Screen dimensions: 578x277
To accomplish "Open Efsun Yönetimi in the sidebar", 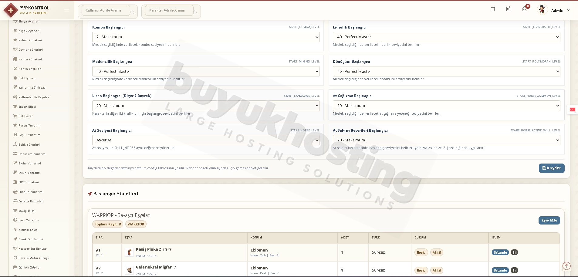I will (x=29, y=173).
